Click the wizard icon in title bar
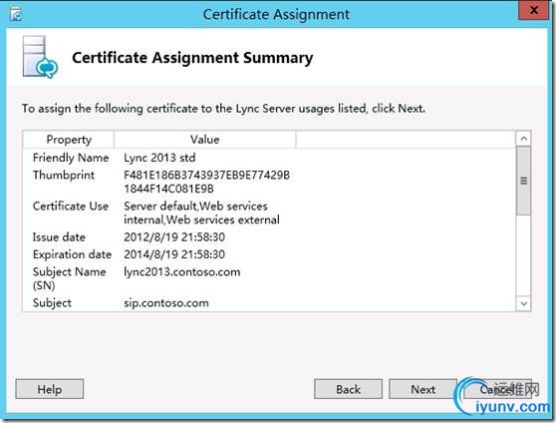This screenshot has width=556, height=423. [16, 15]
